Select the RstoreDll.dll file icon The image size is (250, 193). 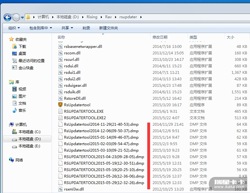point(60,98)
